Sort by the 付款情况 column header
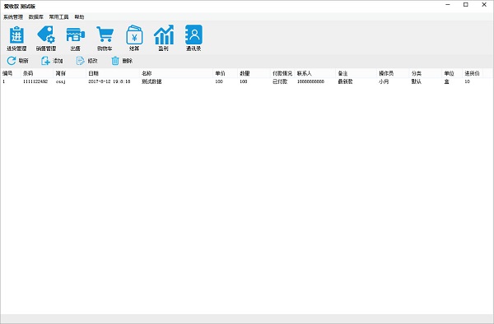The image size is (494, 324). click(282, 73)
